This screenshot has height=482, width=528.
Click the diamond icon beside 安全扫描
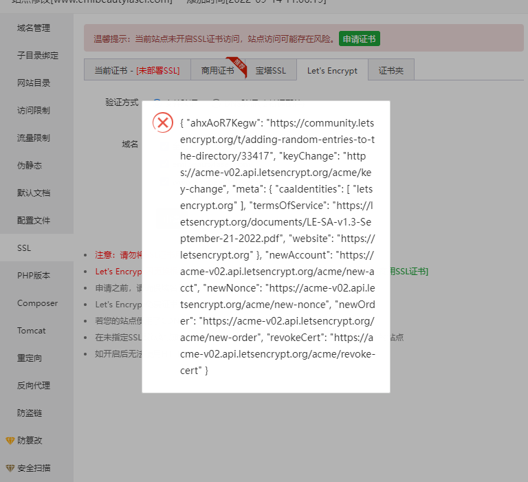pos(10,468)
